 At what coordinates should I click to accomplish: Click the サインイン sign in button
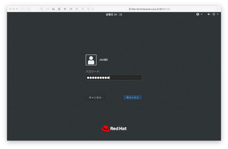click(133, 97)
